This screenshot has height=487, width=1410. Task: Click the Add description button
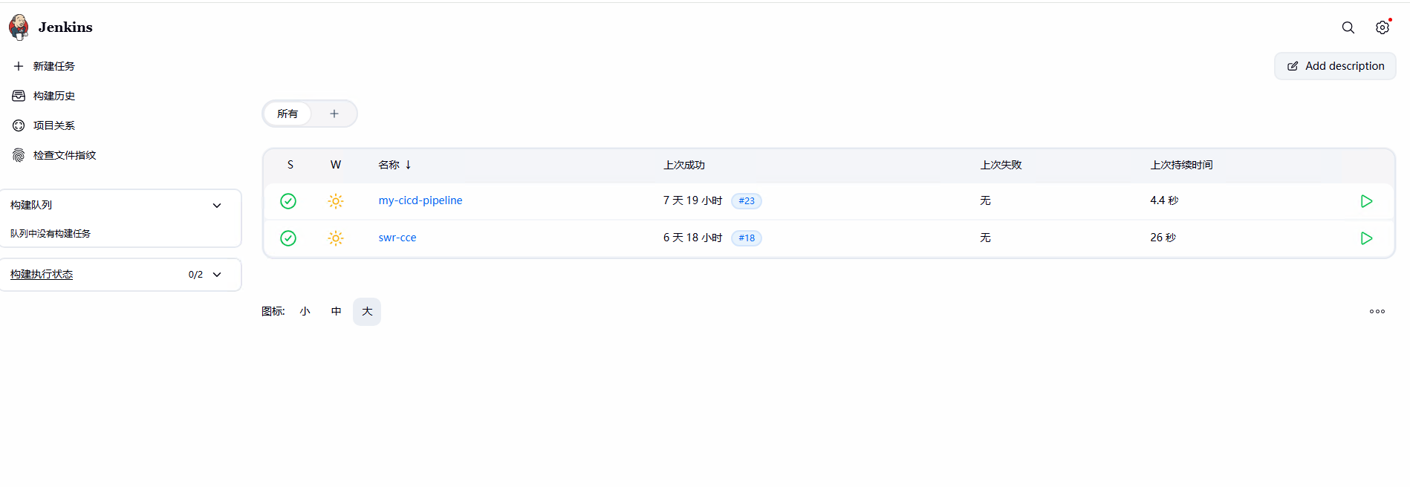[1335, 66]
